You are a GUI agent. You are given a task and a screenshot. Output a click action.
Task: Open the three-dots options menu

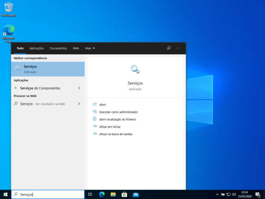pyautogui.click(x=178, y=48)
